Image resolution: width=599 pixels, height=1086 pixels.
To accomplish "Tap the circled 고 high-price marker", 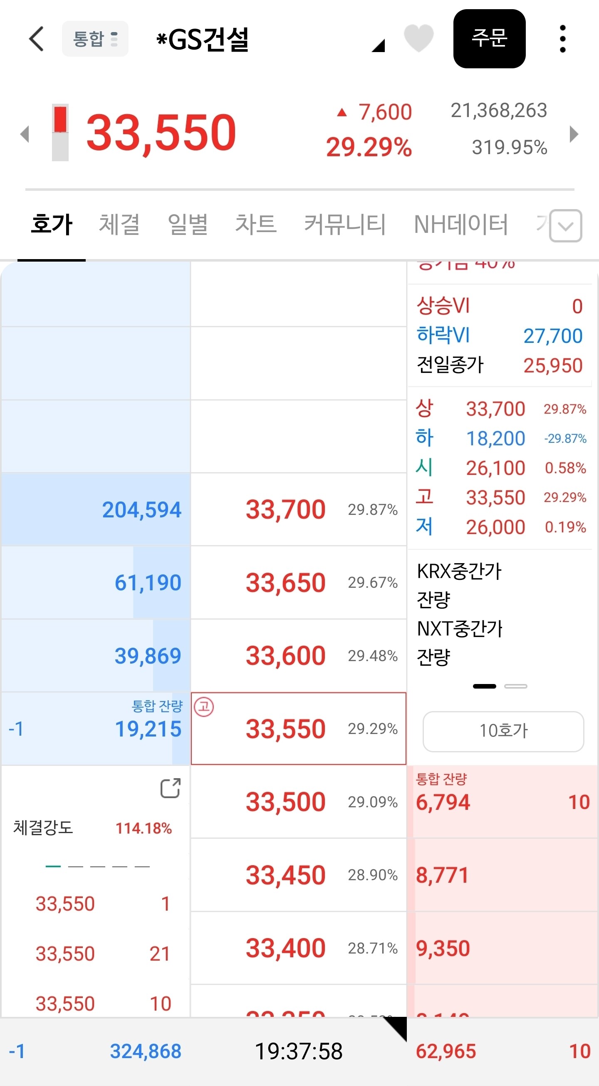I will point(204,706).
